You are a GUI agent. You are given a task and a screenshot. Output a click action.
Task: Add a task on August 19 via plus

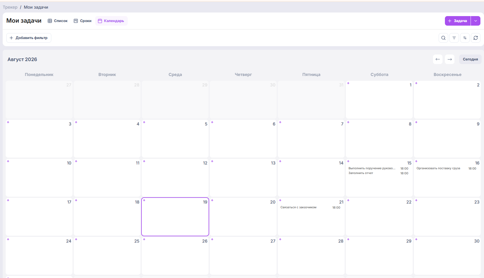[x=144, y=200]
